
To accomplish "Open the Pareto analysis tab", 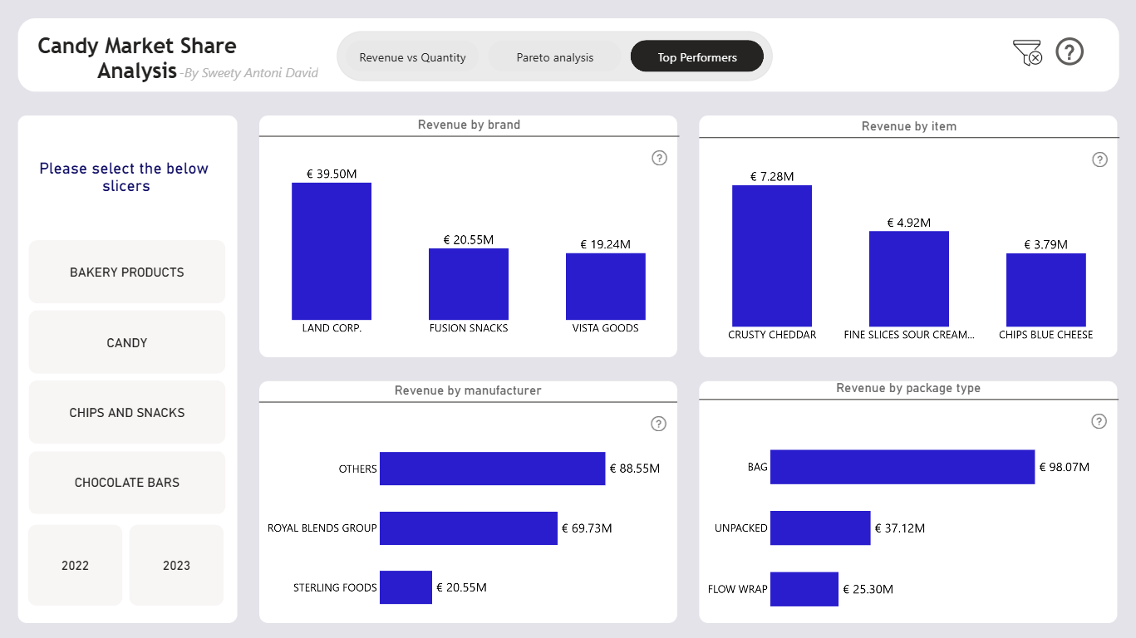I will coord(555,57).
